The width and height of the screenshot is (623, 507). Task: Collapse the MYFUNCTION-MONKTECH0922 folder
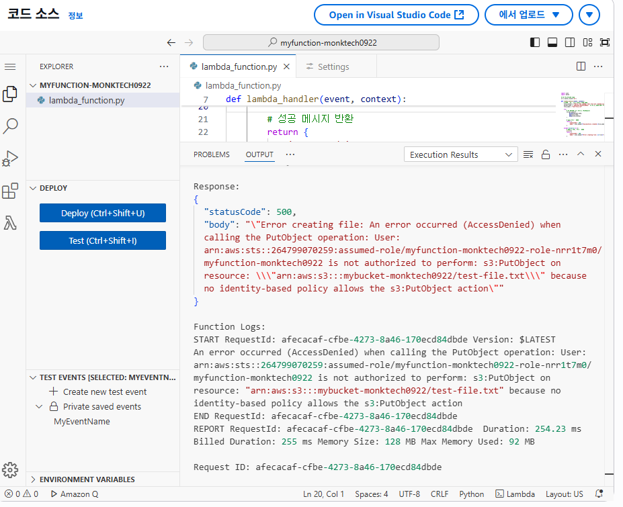pos(34,85)
